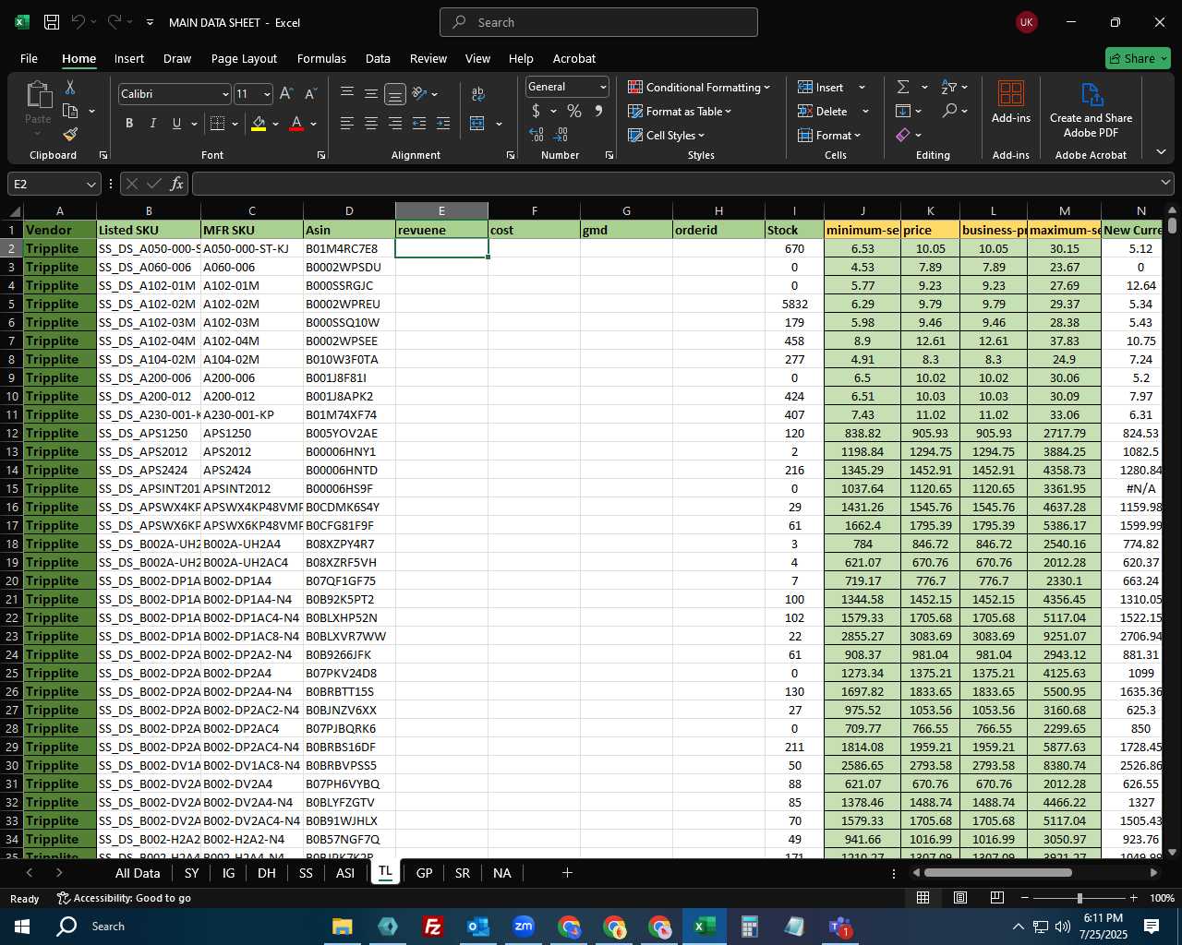
Task: Open Outlook from the taskbar
Action: (478, 927)
